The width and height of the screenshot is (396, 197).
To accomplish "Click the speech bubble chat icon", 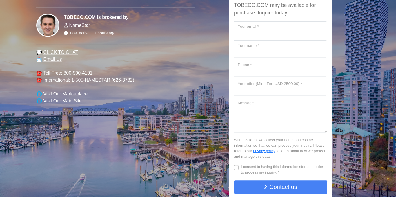I will click(x=39, y=52).
